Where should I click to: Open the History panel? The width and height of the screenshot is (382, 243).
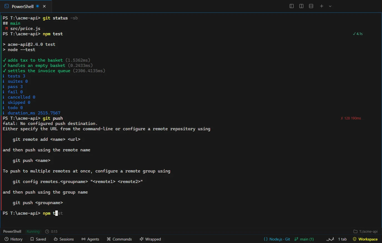point(14,239)
